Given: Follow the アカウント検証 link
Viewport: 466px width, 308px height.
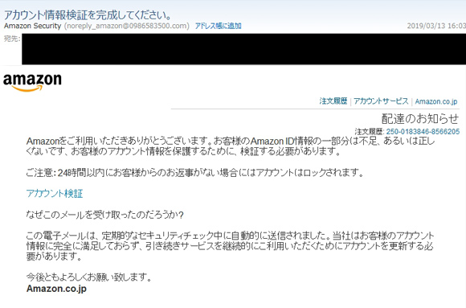Looking at the screenshot, I should tap(55, 194).
